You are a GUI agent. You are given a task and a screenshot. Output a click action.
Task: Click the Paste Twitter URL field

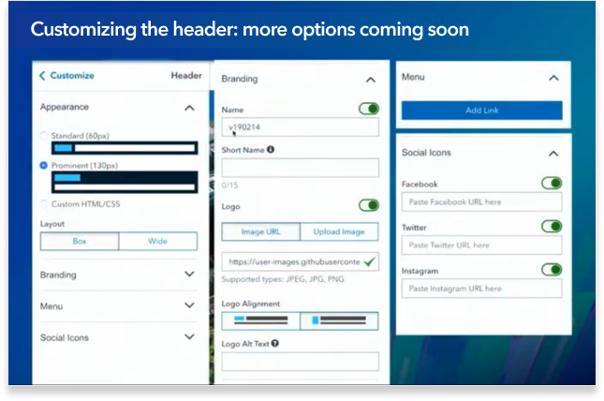point(481,245)
